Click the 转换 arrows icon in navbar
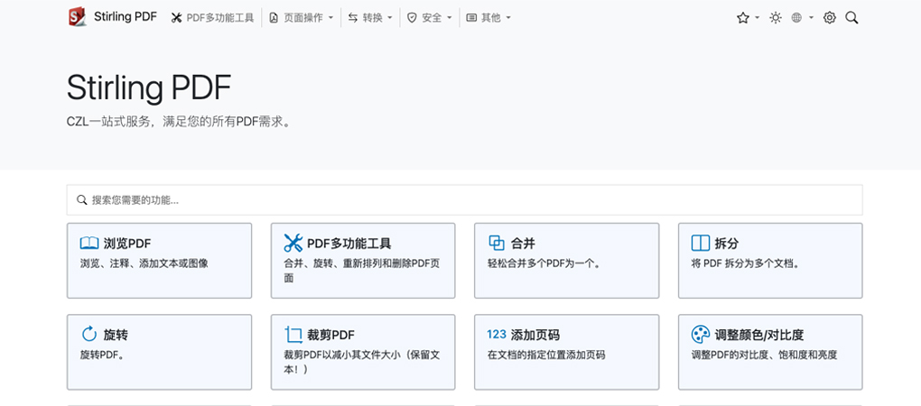This screenshot has height=406, width=921. 352,18
